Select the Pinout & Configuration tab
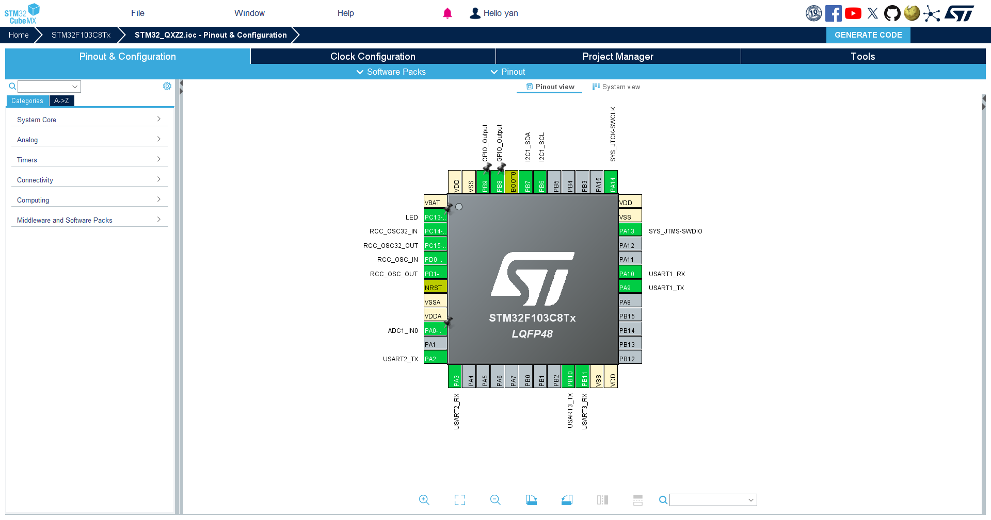Viewport: 991px width, 520px height. [127, 57]
